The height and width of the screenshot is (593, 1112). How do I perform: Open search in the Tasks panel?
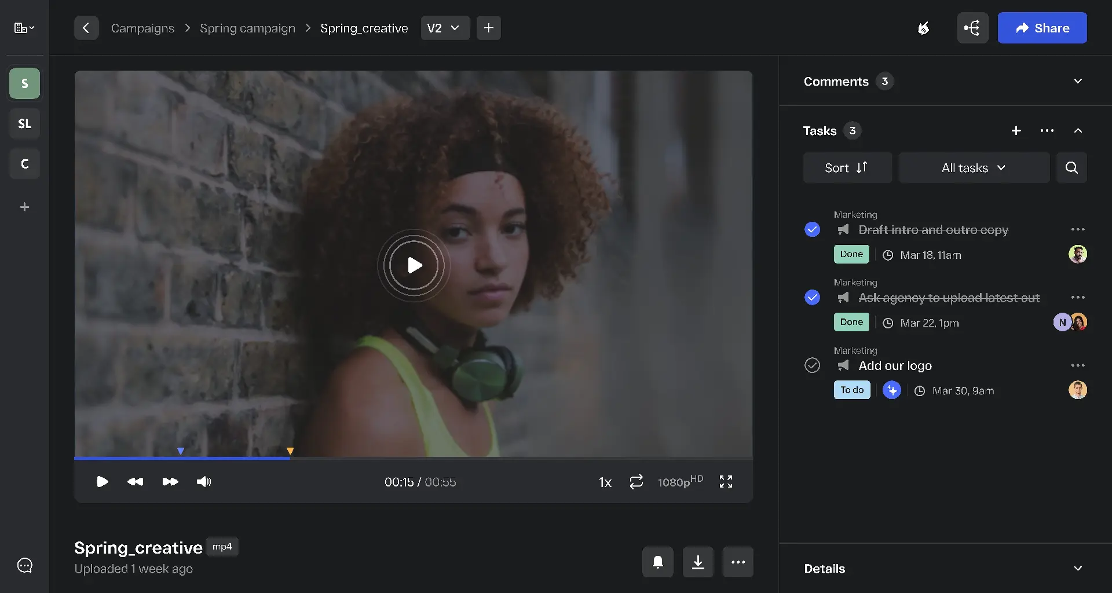pos(1071,168)
